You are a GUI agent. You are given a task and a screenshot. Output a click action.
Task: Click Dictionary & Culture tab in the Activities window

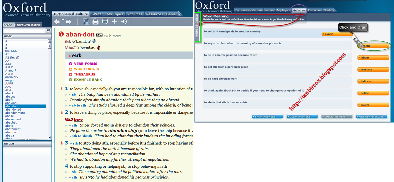[248, 10]
